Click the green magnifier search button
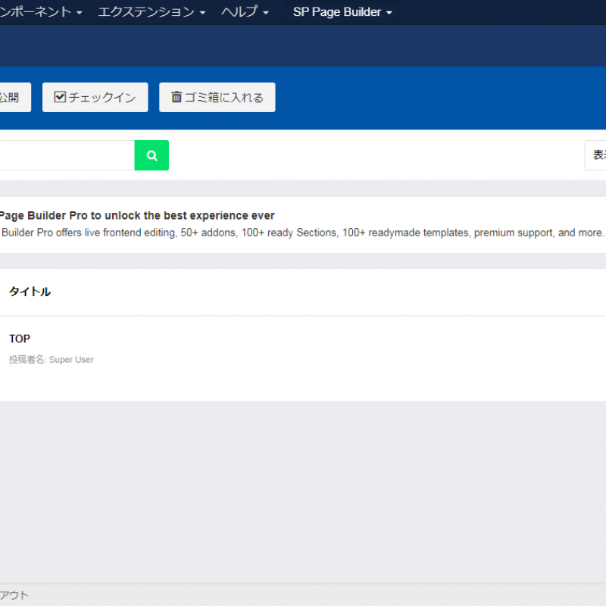Screen dimensions: 606x606 point(151,155)
